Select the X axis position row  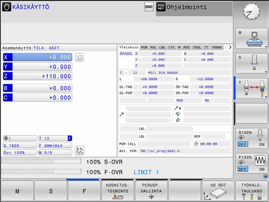(38, 57)
